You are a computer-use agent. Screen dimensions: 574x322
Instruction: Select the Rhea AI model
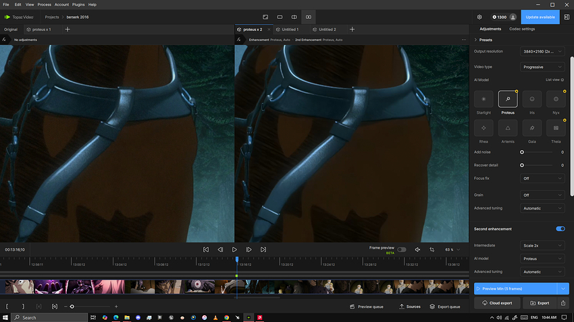[x=484, y=128]
